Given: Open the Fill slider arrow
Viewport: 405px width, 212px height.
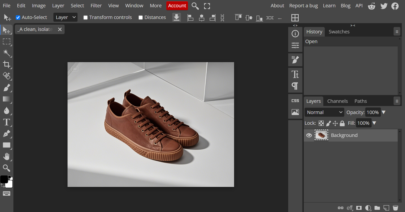Looking at the screenshot, I should pyautogui.click(x=374, y=123).
